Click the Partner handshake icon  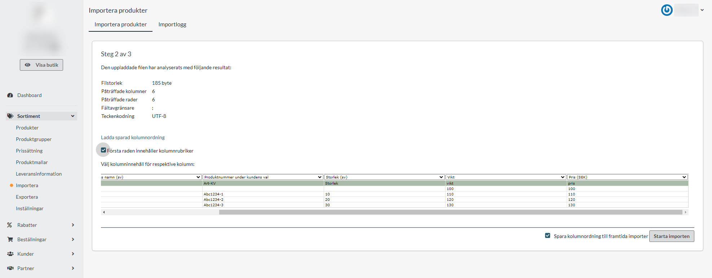click(10, 268)
